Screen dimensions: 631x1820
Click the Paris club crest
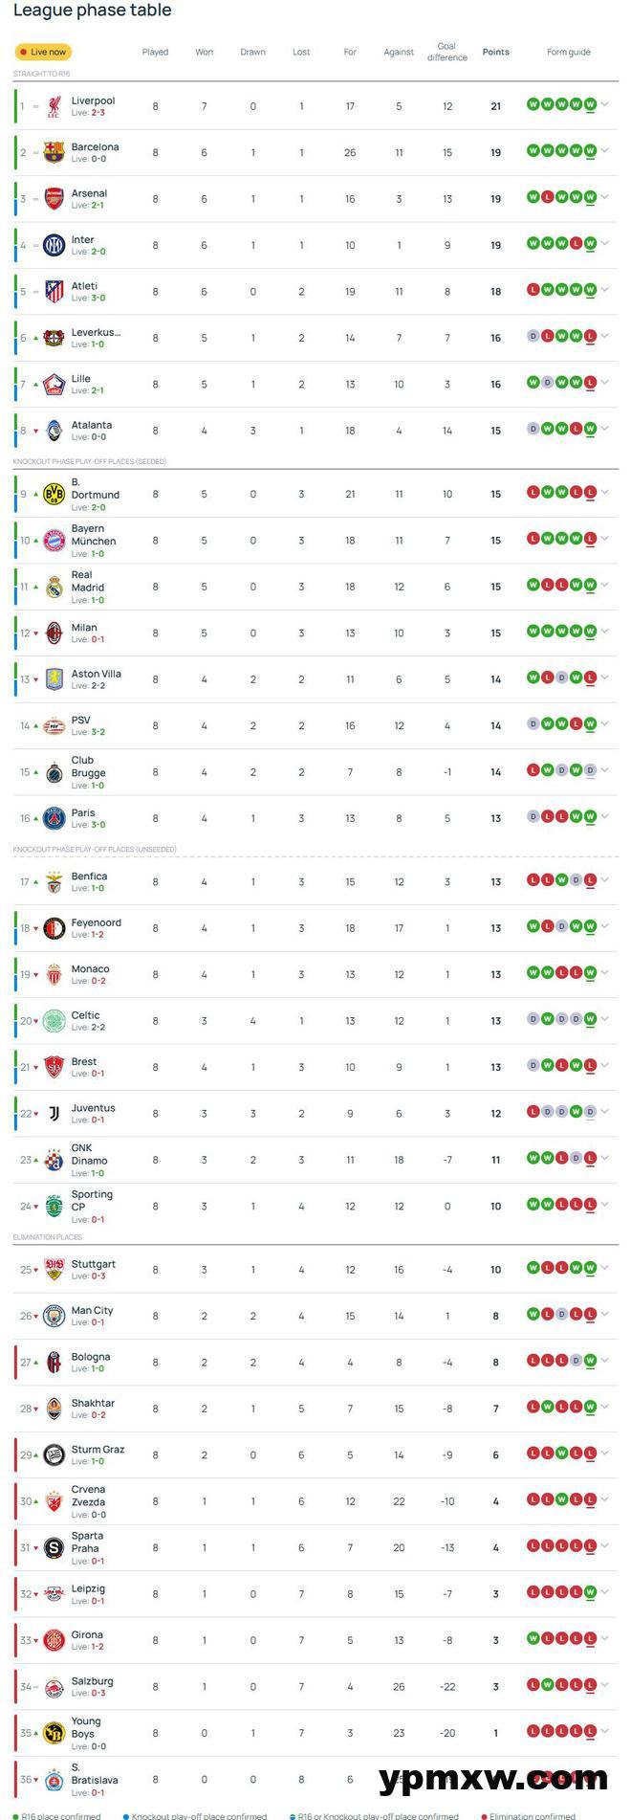54,818
